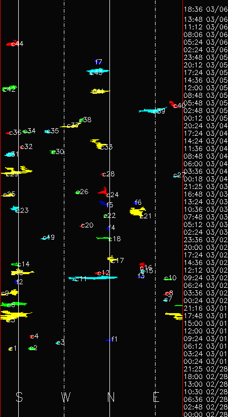Click the W direction axis label
The image size is (228, 417).
(x=66, y=397)
